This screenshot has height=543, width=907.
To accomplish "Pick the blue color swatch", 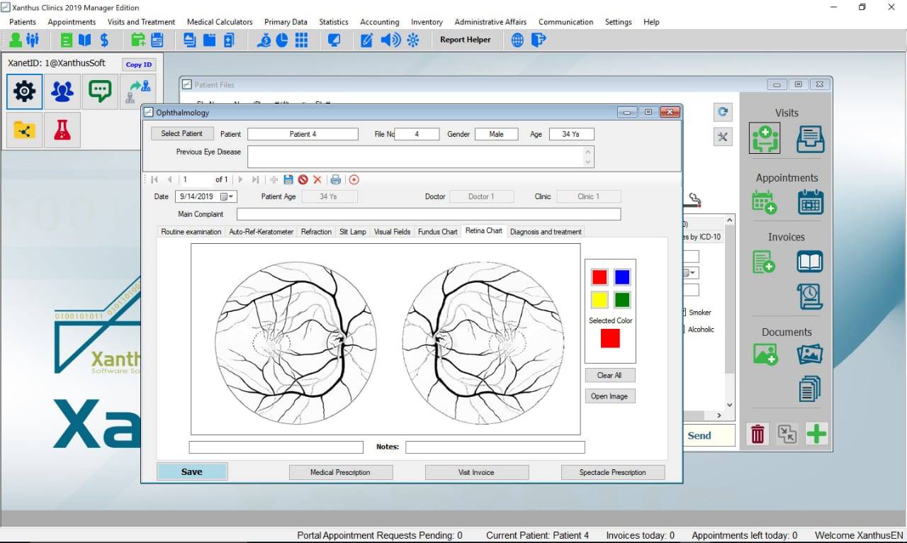I will tap(622, 277).
